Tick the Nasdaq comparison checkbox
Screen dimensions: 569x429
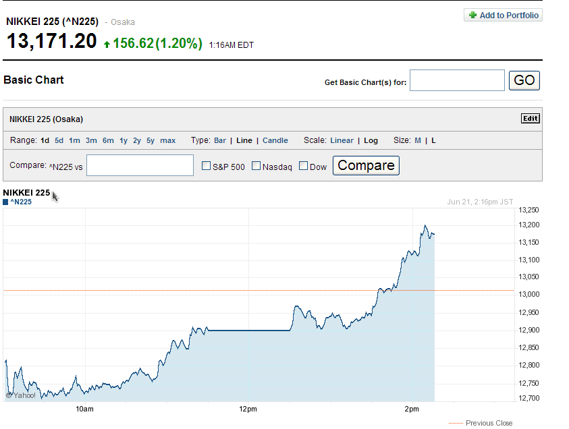[256, 166]
